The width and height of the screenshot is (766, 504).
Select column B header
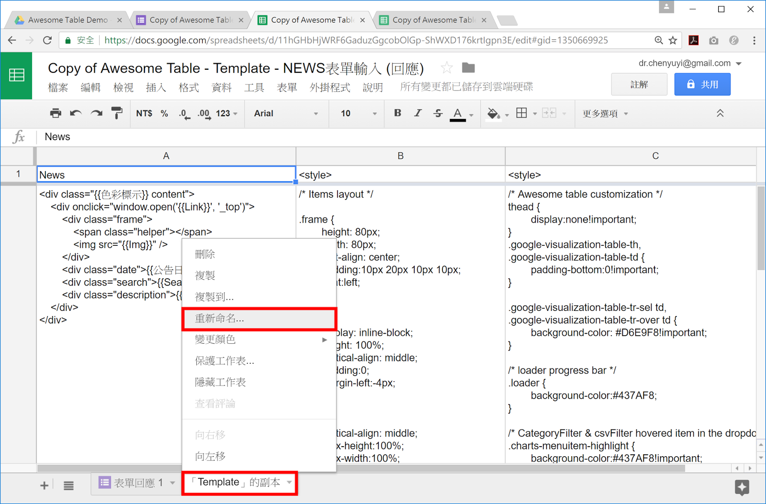click(400, 156)
